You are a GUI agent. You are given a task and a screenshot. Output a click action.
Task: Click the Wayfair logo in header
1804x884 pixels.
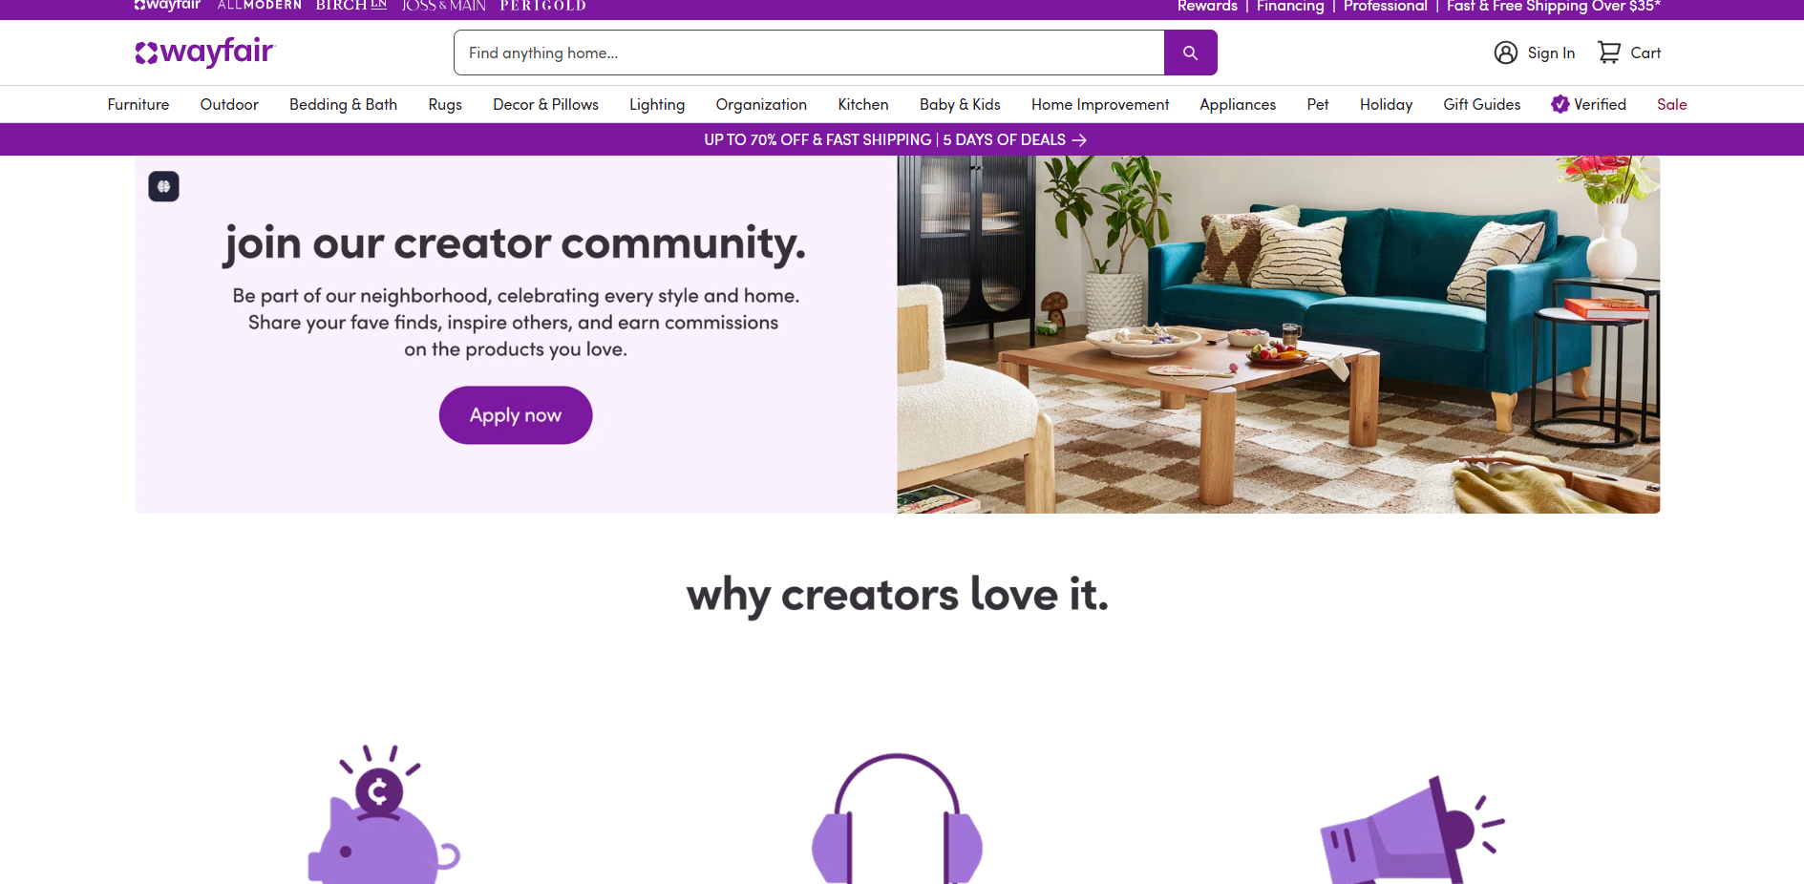205,52
